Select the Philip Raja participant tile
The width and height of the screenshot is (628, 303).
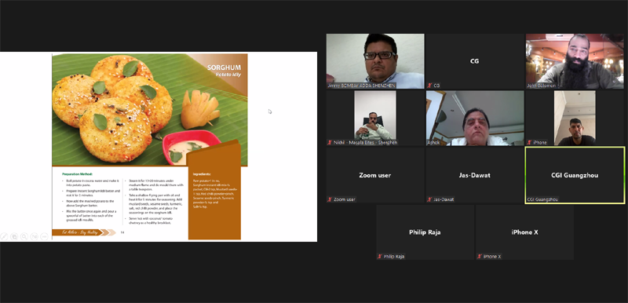click(x=425, y=232)
